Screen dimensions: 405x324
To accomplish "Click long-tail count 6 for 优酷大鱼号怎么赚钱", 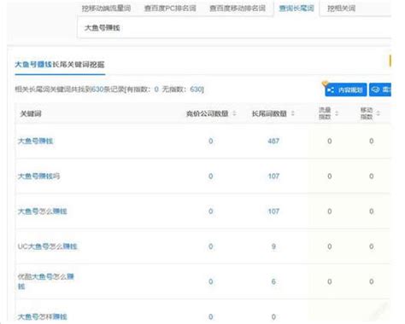I will click(273, 281).
